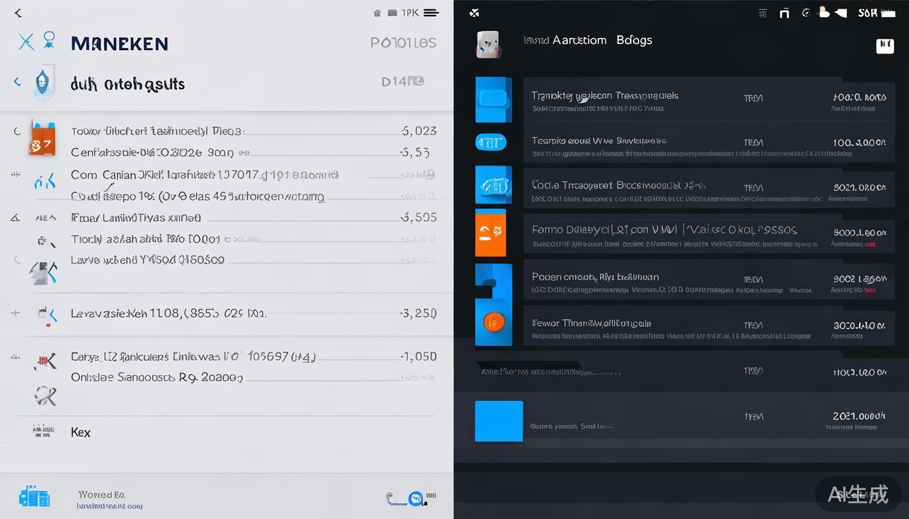Click the blue circular icon at bottom right
The image size is (909, 519).
(415, 499)
